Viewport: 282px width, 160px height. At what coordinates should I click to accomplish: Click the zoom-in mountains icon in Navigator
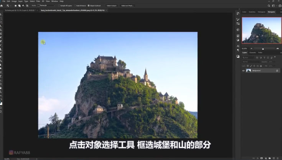click(278, 49)
